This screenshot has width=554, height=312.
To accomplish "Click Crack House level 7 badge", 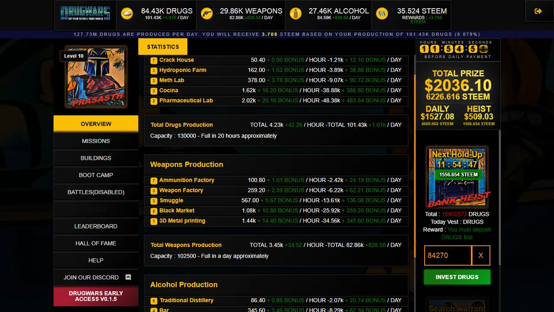I will click(154, 60).
